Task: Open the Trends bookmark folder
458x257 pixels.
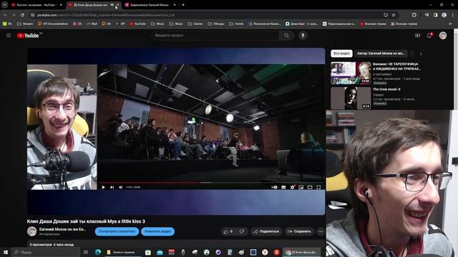Action: coord(237,24)
